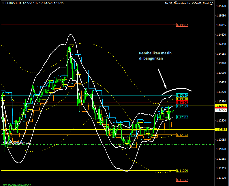Select the white arrow pointing at the curve
Screen dimensions: 229x186
[x=162, y=78]
